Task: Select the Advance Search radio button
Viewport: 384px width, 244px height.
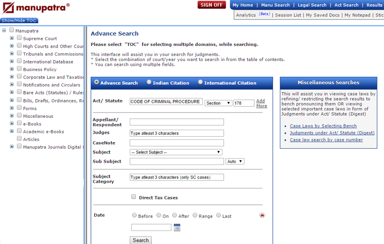Action: (x=97, y=82)
